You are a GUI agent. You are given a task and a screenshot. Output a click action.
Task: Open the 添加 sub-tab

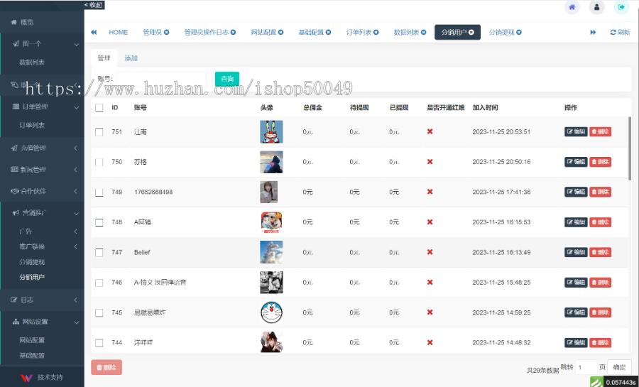(131, 58)
